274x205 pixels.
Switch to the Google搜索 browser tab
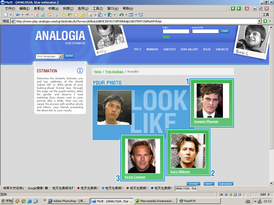[38, 188]
